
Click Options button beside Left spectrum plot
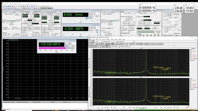point(192,60)
